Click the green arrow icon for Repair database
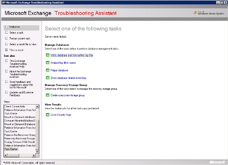The height and width of the screenshot is (165, 228). click(47, 70)
